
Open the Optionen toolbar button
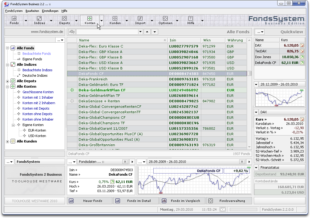[x=165, y=20]
